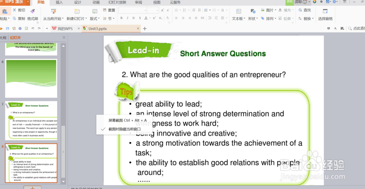
Task: Toggle hide current window when capturing option
Action: tap(124, 129)
